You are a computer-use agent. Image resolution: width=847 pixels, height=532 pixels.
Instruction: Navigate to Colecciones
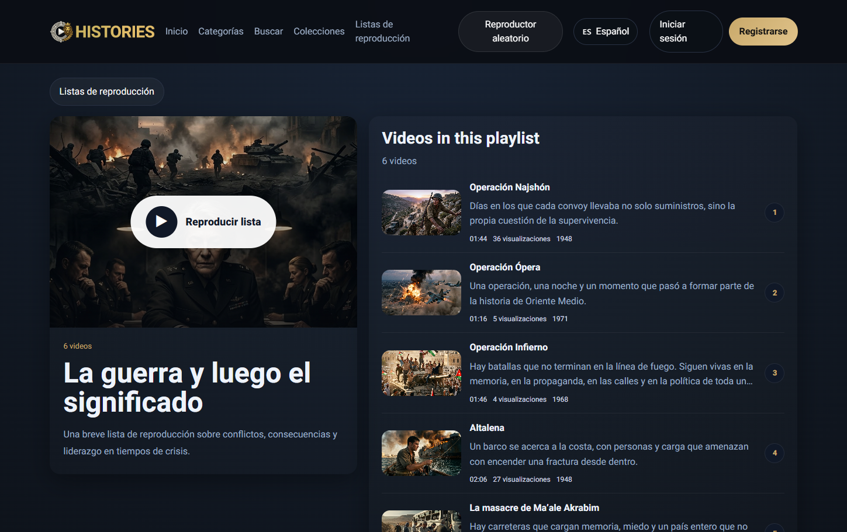click(319, 32)
